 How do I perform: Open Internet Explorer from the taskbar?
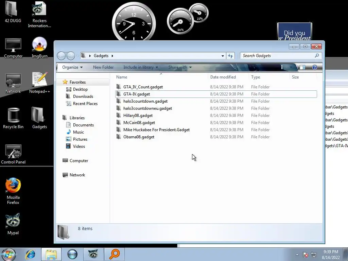(30, 254)
